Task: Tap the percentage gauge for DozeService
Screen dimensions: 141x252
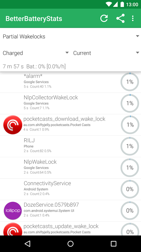Action: (130, 211)
